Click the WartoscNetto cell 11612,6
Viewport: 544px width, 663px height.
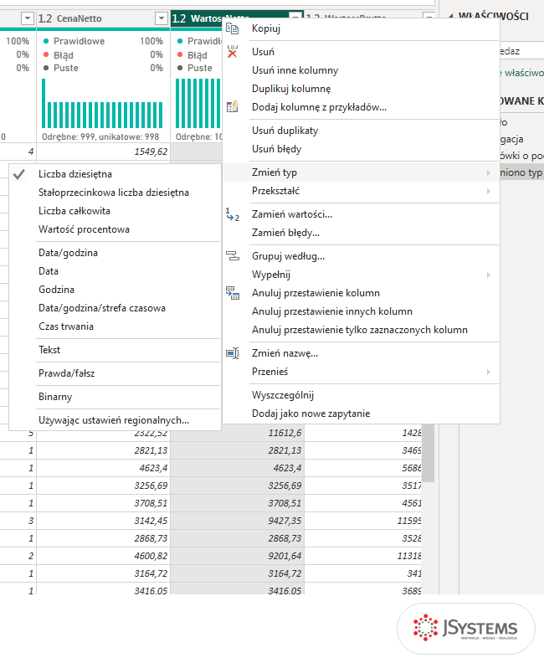(x=237, y=433)
